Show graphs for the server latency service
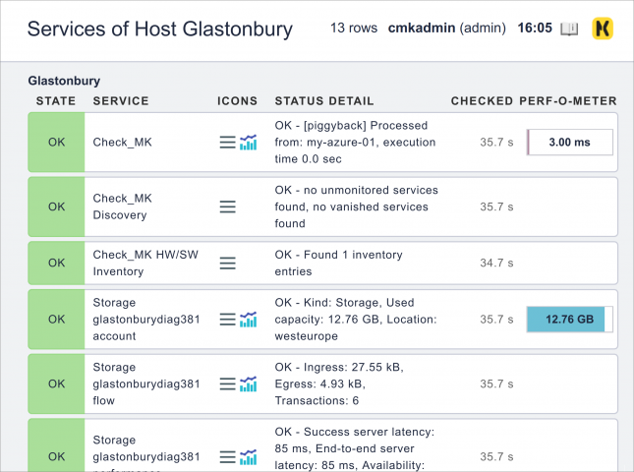Viewport: 634px width, 472px height. (249, 457)
